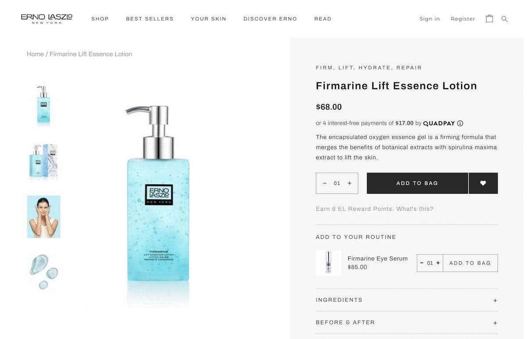This screenshot has height=339, width=527.
Task: Open the shopping bag icon
Action: point(489,18)
